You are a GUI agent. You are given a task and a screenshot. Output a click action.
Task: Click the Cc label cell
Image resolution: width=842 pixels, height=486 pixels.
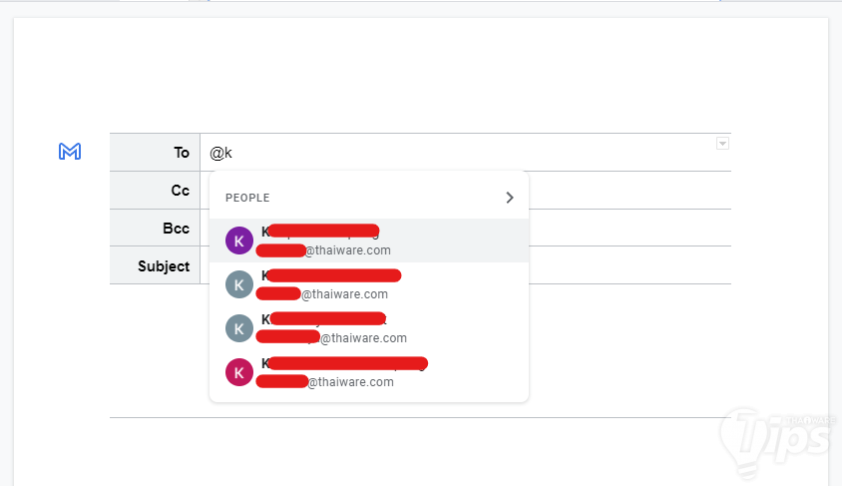pos(156,191)
